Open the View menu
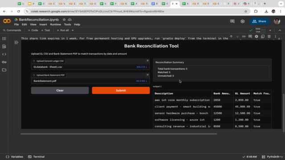Screen dimensions: 285x160 tap(33, 24)
